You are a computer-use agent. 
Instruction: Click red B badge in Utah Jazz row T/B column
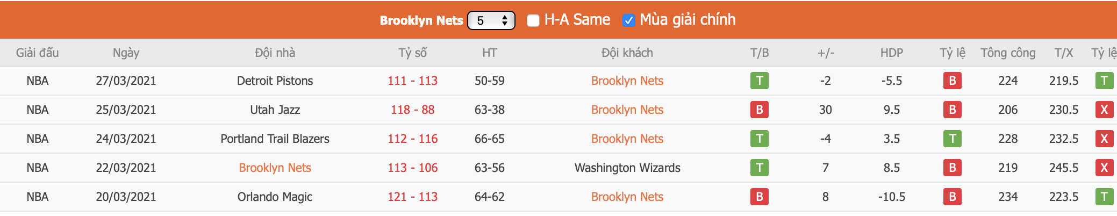(759, 110)
